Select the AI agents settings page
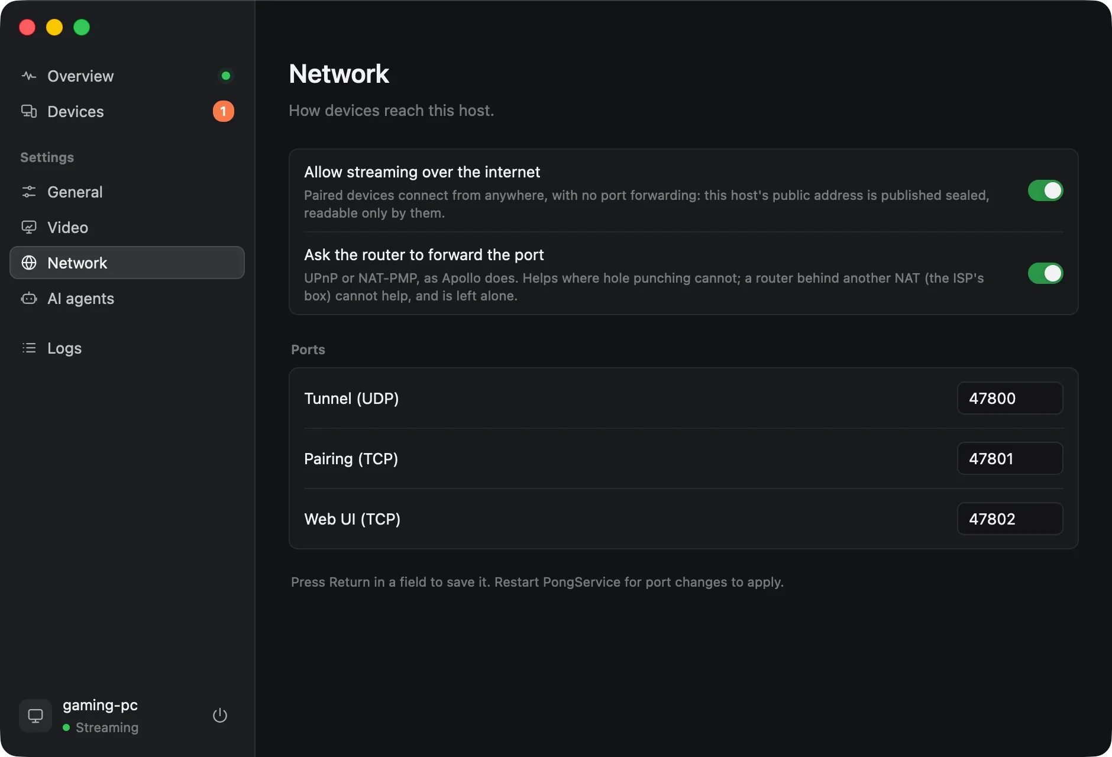The height and width of the screenshot is (757, 1112). [x=127, y=298]
